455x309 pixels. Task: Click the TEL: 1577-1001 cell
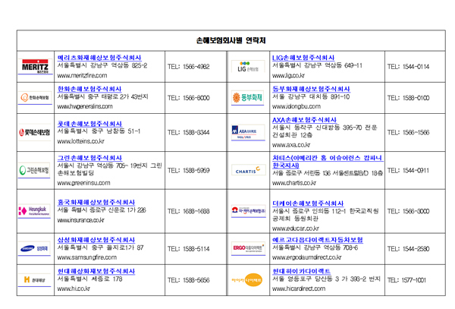415,280
